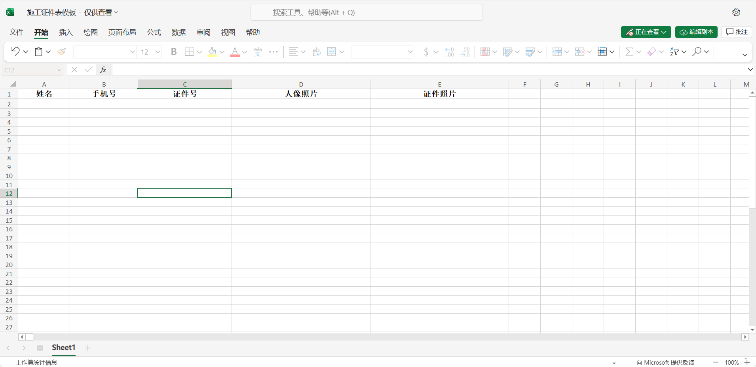Apply the yellow fill color
Image resolution: width=756 pixels, height=367 pixels.
point(213,51)
